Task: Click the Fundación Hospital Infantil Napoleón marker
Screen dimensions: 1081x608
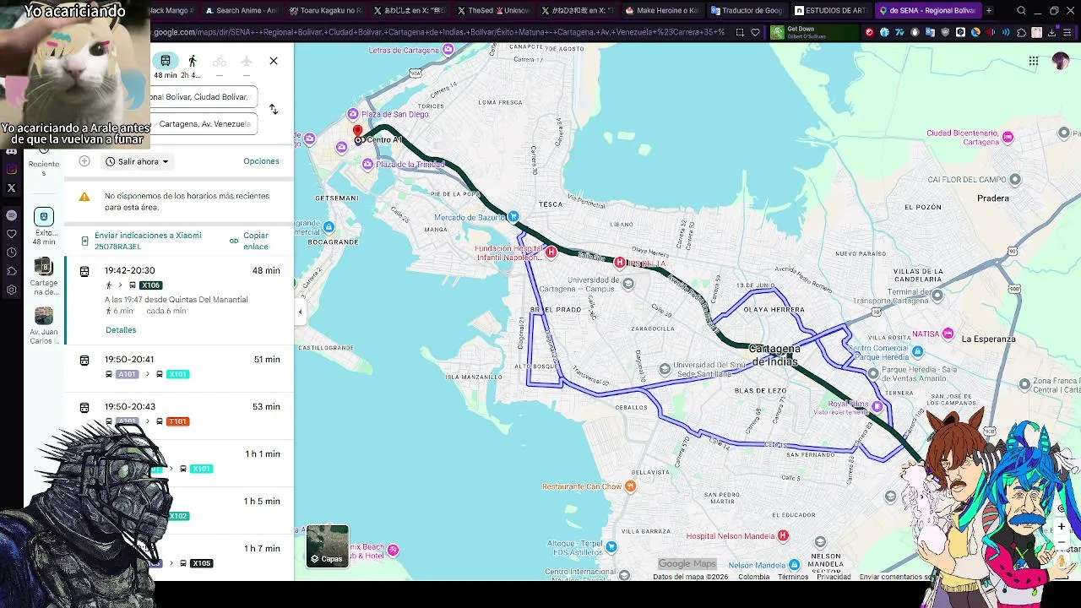Action: (x=551, y=252)
